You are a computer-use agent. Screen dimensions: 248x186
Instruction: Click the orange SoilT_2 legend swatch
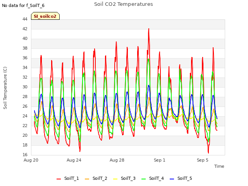[x=87, y=179]
